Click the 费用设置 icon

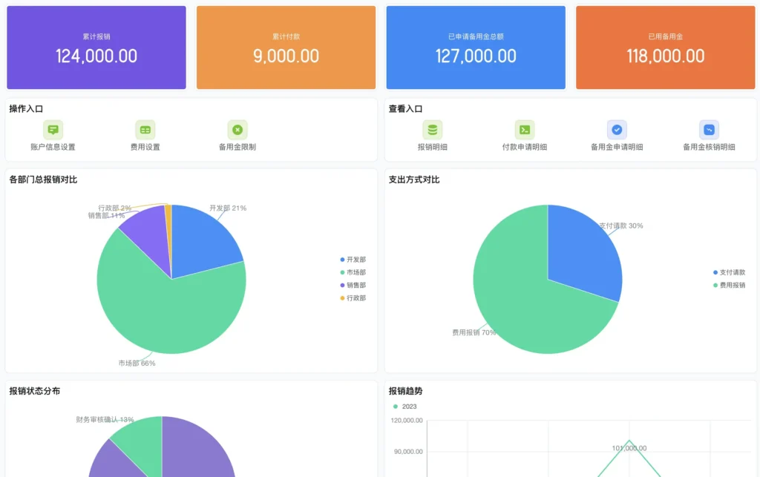145,130
